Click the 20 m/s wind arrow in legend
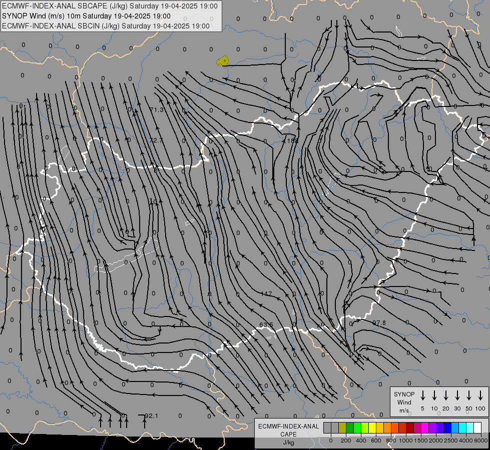The image size is (490, 450). [445, 395]
